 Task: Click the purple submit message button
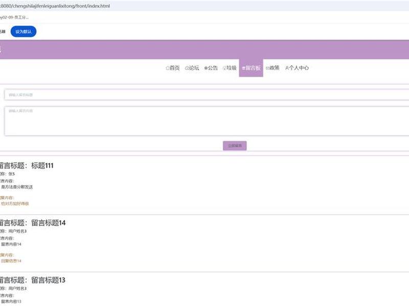[x=235, y=146]
